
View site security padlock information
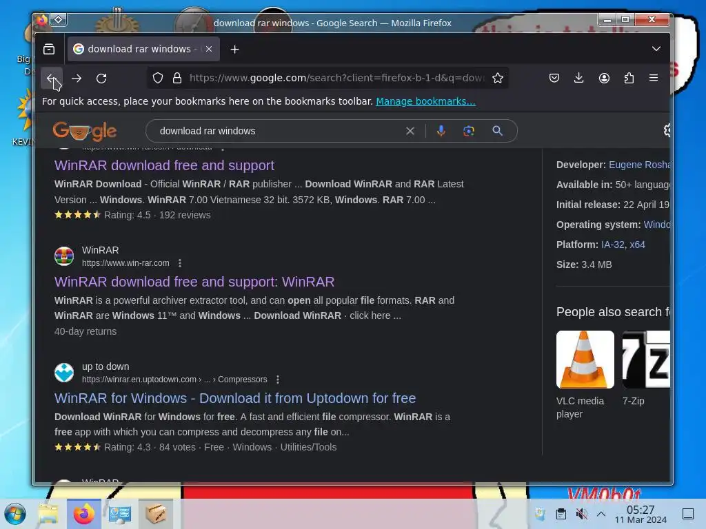tap(177, 79)
